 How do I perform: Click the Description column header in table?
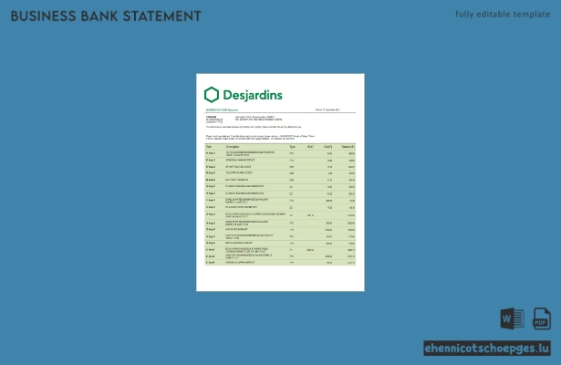click(233, 147)
